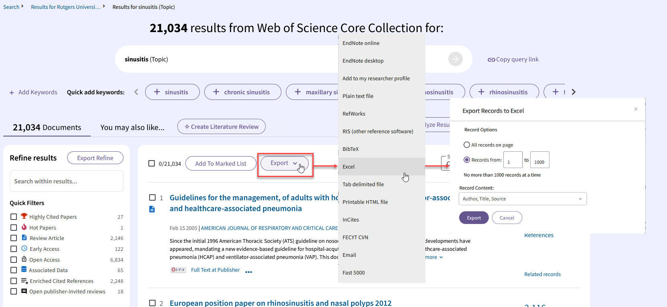Open the Record Content dropdown
667x307 pixels.
point(522,199)
